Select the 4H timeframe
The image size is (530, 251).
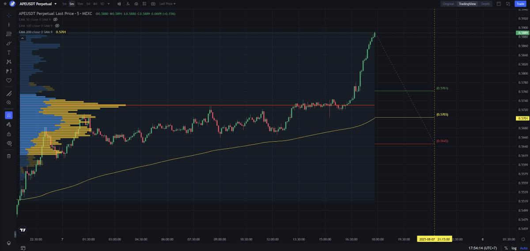[95, 4]
